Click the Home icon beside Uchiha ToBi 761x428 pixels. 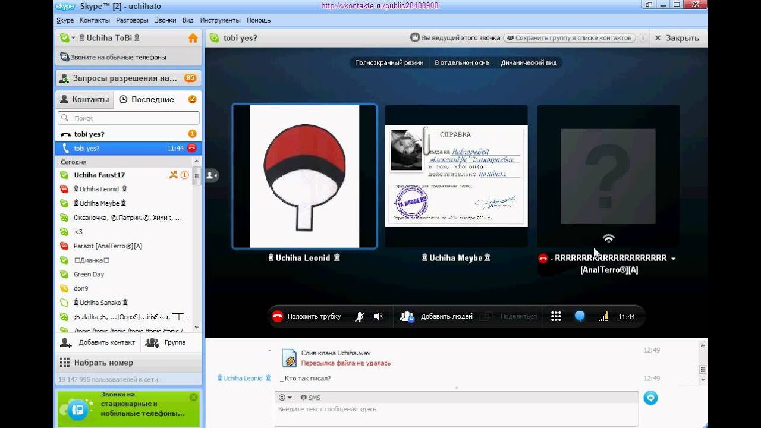[x=193, y=38]
